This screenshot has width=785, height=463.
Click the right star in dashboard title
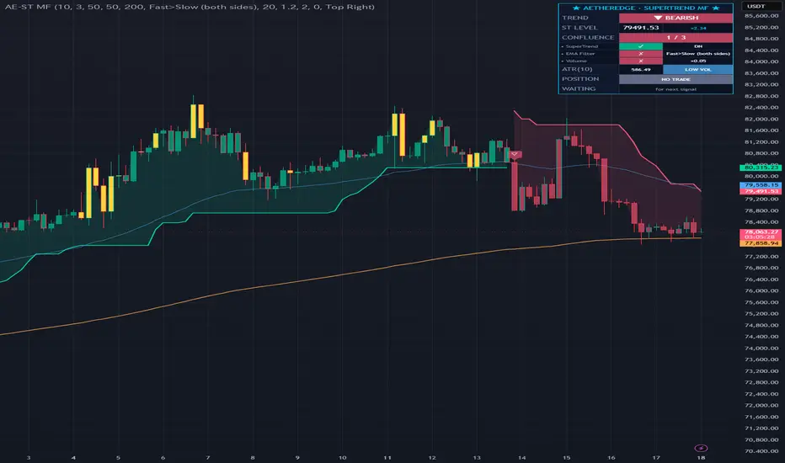(x=716, y=8)
